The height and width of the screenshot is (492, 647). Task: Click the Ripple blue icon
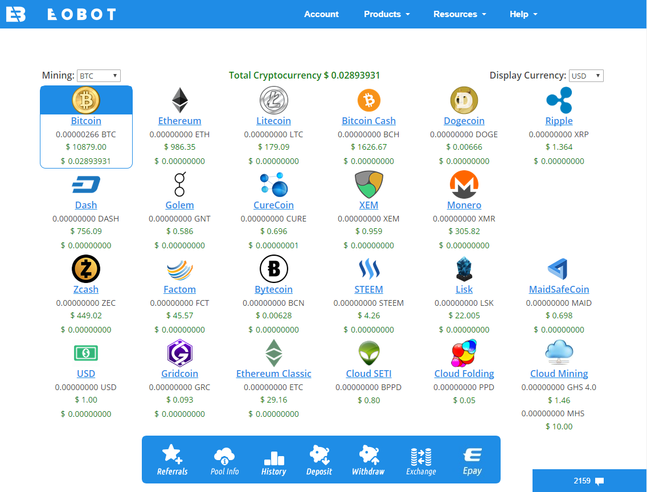point(559,100)
